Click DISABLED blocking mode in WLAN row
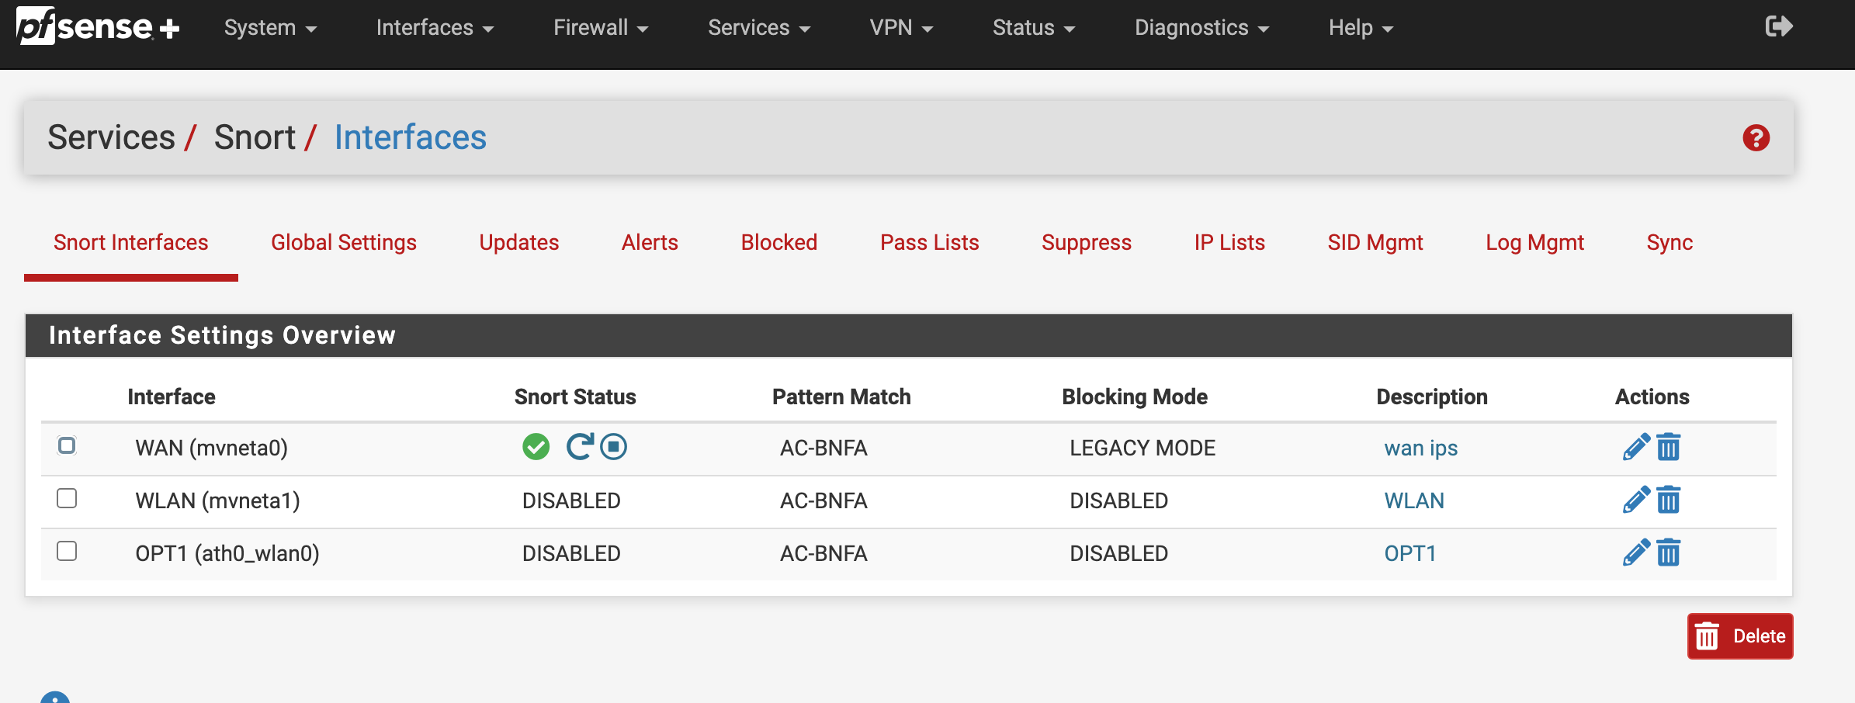Viewport: 1855px width, 703px height. [1118, 500]
